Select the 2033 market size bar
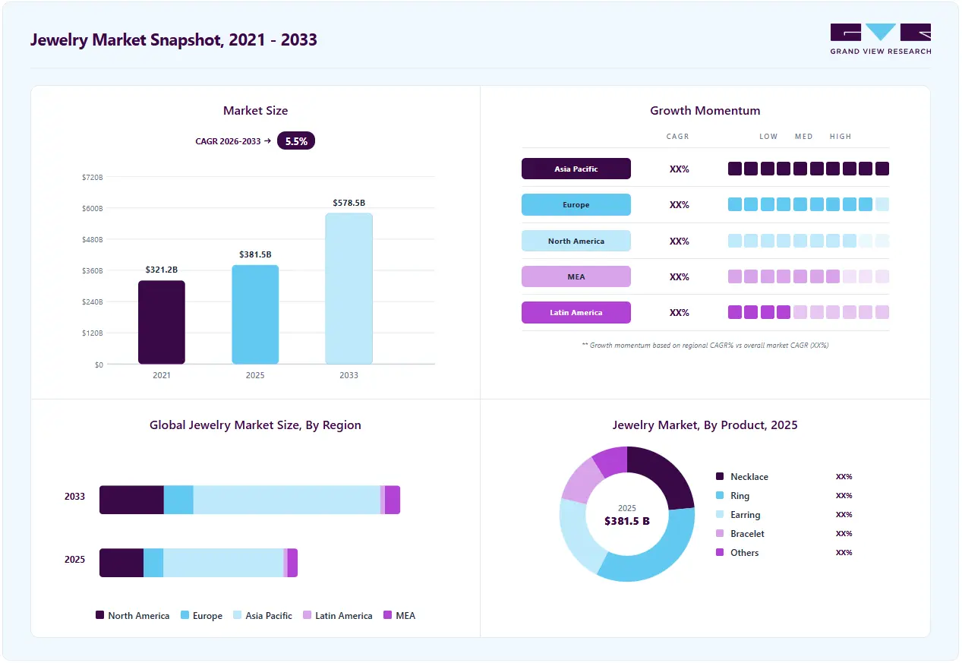This screenshot has width=962, height=663. 349,289
